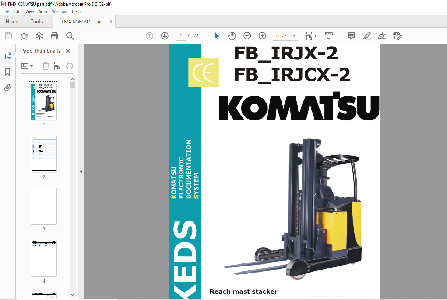Open the Find text magnifier tool
Viewport: 447px width, 300px height.
(70, 36)
